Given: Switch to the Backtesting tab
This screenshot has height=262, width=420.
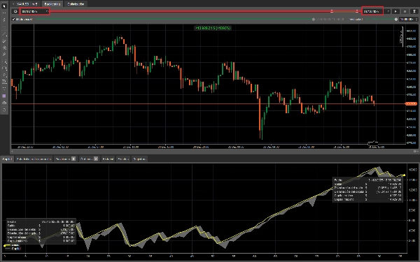Looking at the screenshot, I should click(52, 4).
